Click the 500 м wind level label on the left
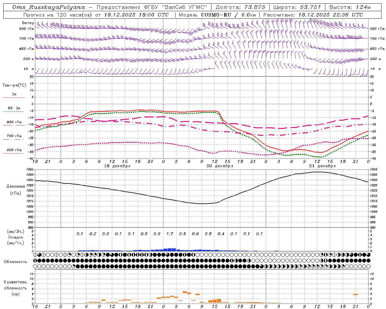The height and width of the screenshot is (309, 386). pyautogui.click(x=29, y=59)
